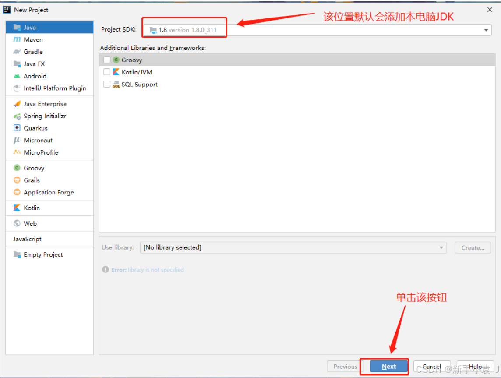501x378 pixels.
Task: Click the Grails icon
Action: [17, 180]
